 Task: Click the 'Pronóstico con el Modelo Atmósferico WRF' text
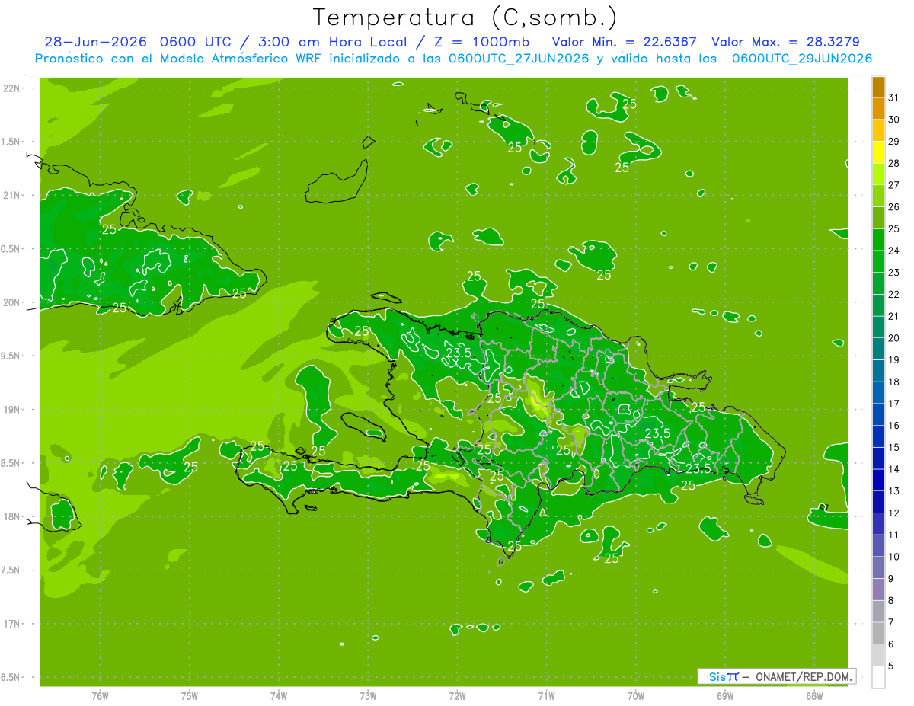(x=181, y=59)
